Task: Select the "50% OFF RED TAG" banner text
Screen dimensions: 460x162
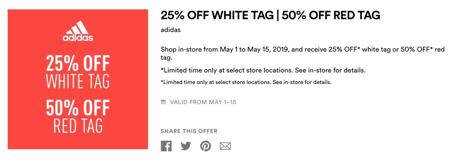Action: click(78, 116)
